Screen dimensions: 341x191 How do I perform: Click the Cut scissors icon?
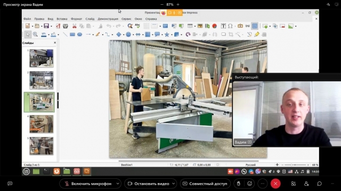pyautogui.click(x=75, y=26)
